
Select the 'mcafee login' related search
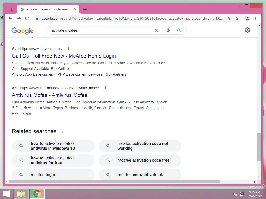53,175
